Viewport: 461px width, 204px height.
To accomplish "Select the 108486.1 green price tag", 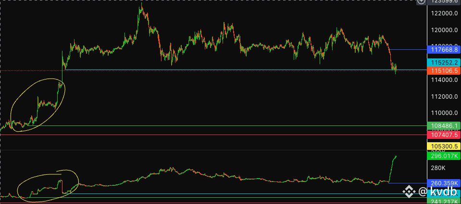I will point(443,125).
